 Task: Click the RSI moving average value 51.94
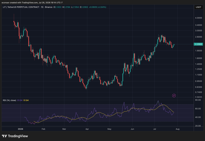[26, 100]
